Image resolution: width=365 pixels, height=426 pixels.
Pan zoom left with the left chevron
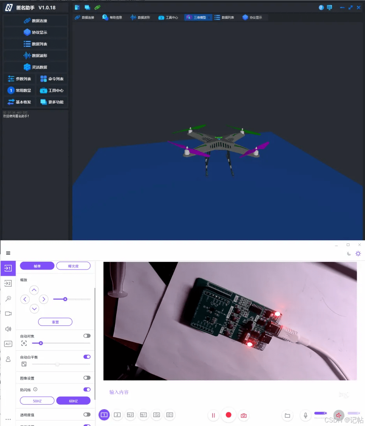25,299
